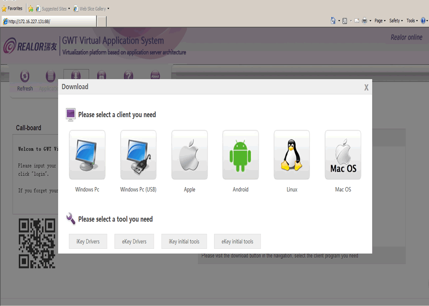This screenshot has width=429, height=306.
Task: Select the Windows Pc client icon
Action: coord(87,155)
